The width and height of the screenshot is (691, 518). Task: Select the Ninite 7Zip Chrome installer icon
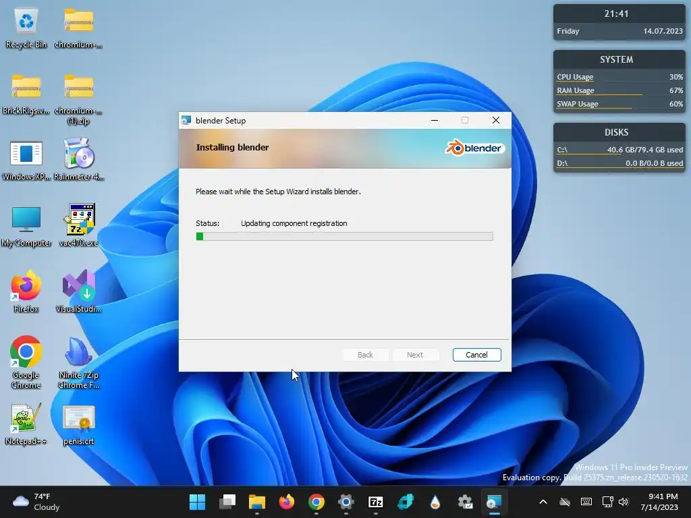point(78,362)
